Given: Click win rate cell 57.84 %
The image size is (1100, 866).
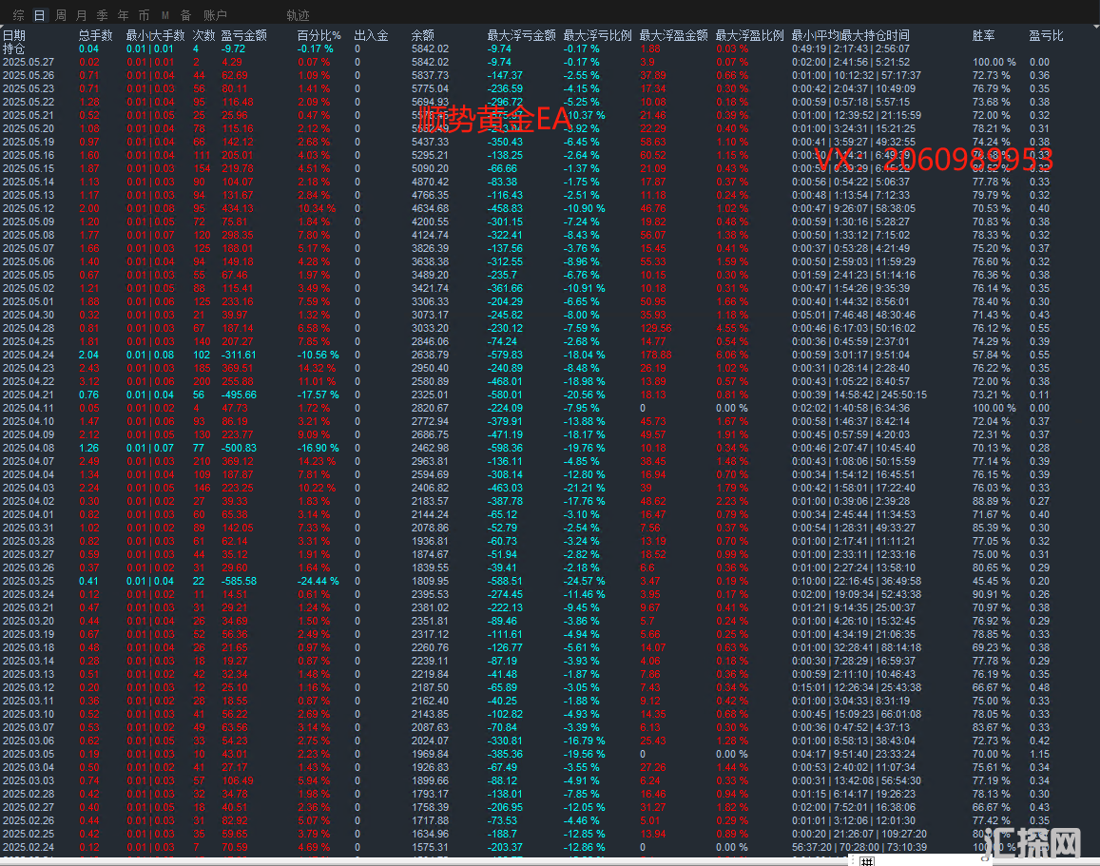Looking at the screenshot, I should (x=992, y=355).
